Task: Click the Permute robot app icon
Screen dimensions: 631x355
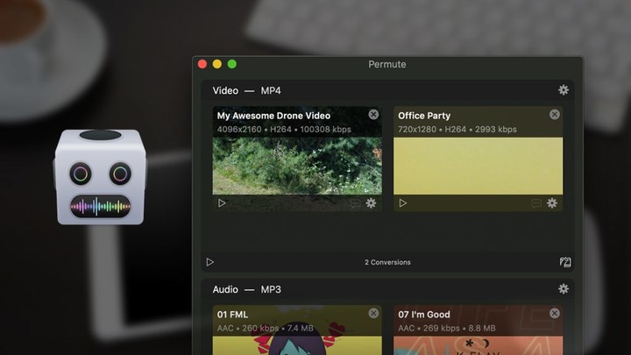Action: [100, 177]
